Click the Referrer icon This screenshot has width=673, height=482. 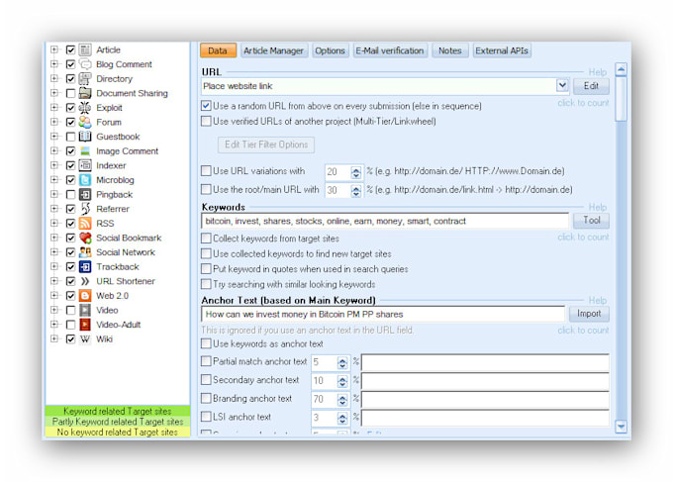tap(85, 209)
